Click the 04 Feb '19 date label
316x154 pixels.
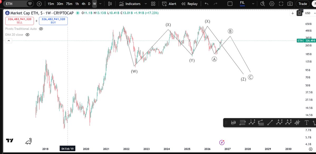(67, 149)
